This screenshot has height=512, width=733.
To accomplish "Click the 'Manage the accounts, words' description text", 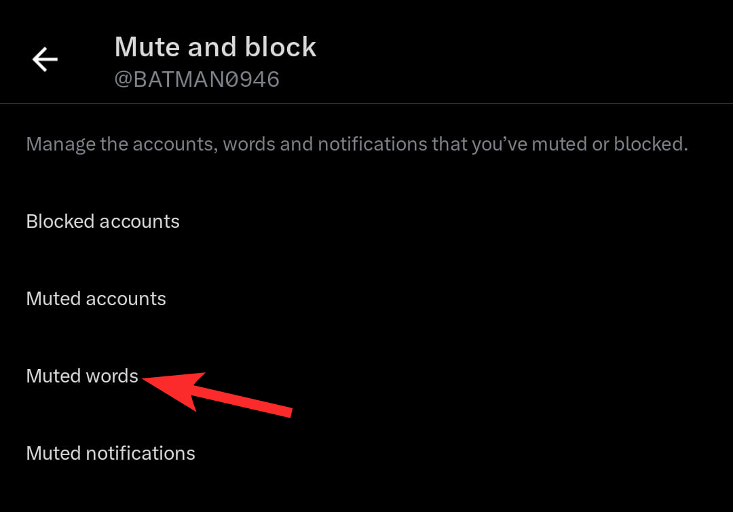I will pos(357,144).
